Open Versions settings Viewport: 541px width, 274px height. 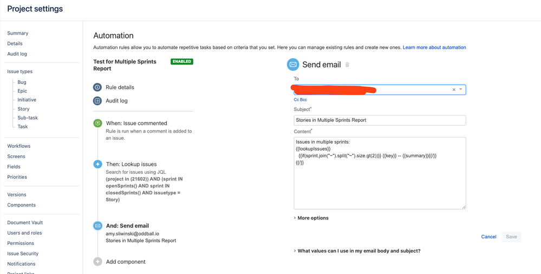click(17, 194)
